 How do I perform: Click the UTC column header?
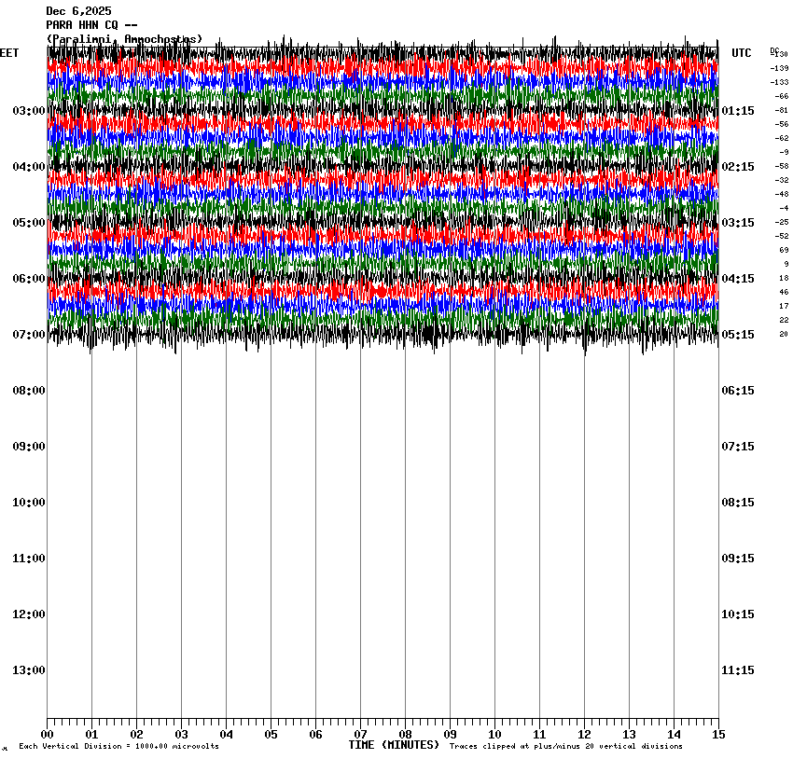[x=741, y=53]
